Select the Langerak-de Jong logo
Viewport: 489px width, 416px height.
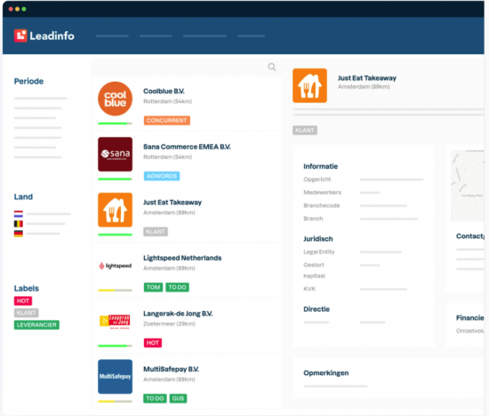115,322
